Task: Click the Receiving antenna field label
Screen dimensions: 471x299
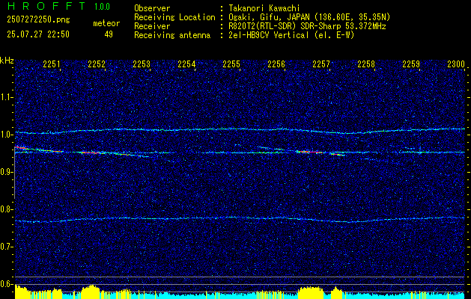Action: click(172, 35)
